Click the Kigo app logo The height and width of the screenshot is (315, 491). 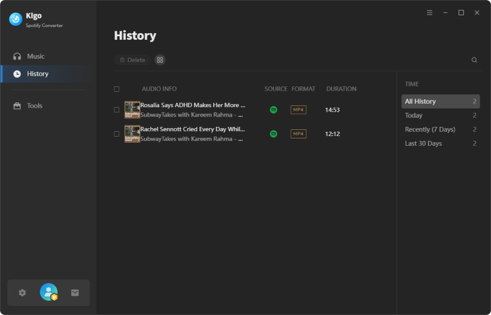coord(15,19)
